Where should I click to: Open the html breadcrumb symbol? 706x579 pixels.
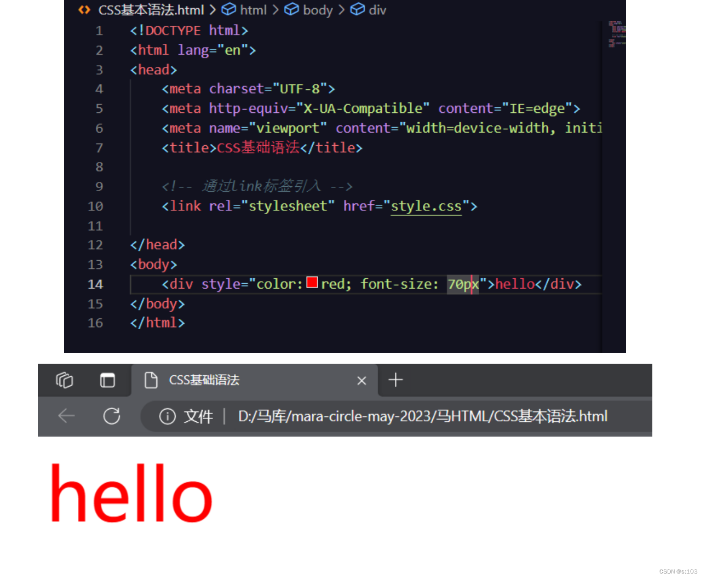click(244, 10)
